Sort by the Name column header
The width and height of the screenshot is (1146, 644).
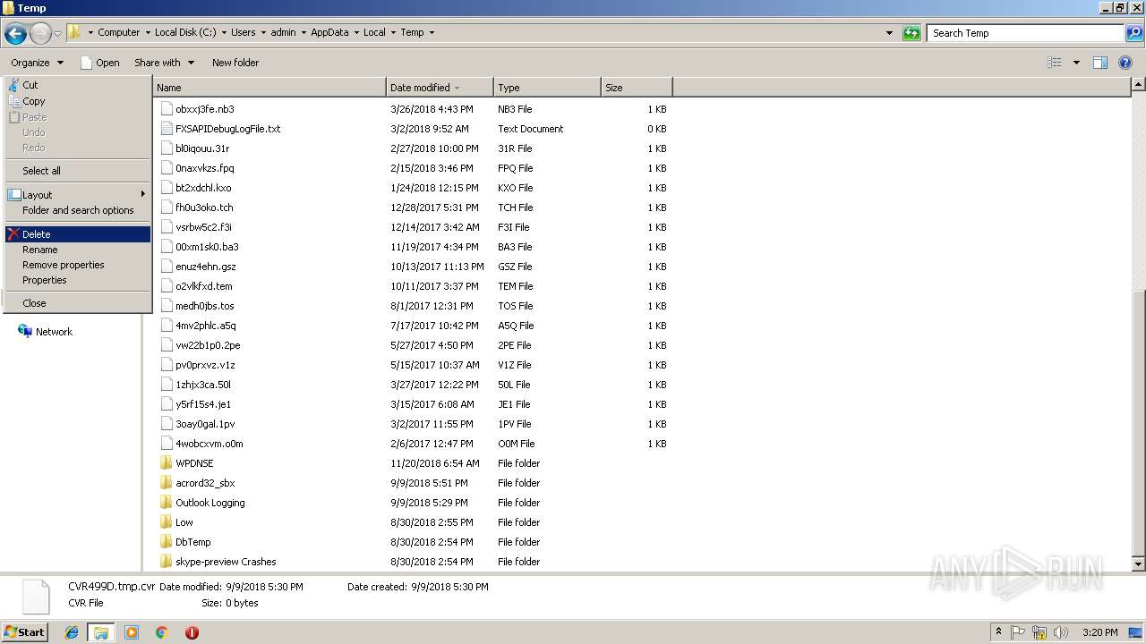coord(269,88)
